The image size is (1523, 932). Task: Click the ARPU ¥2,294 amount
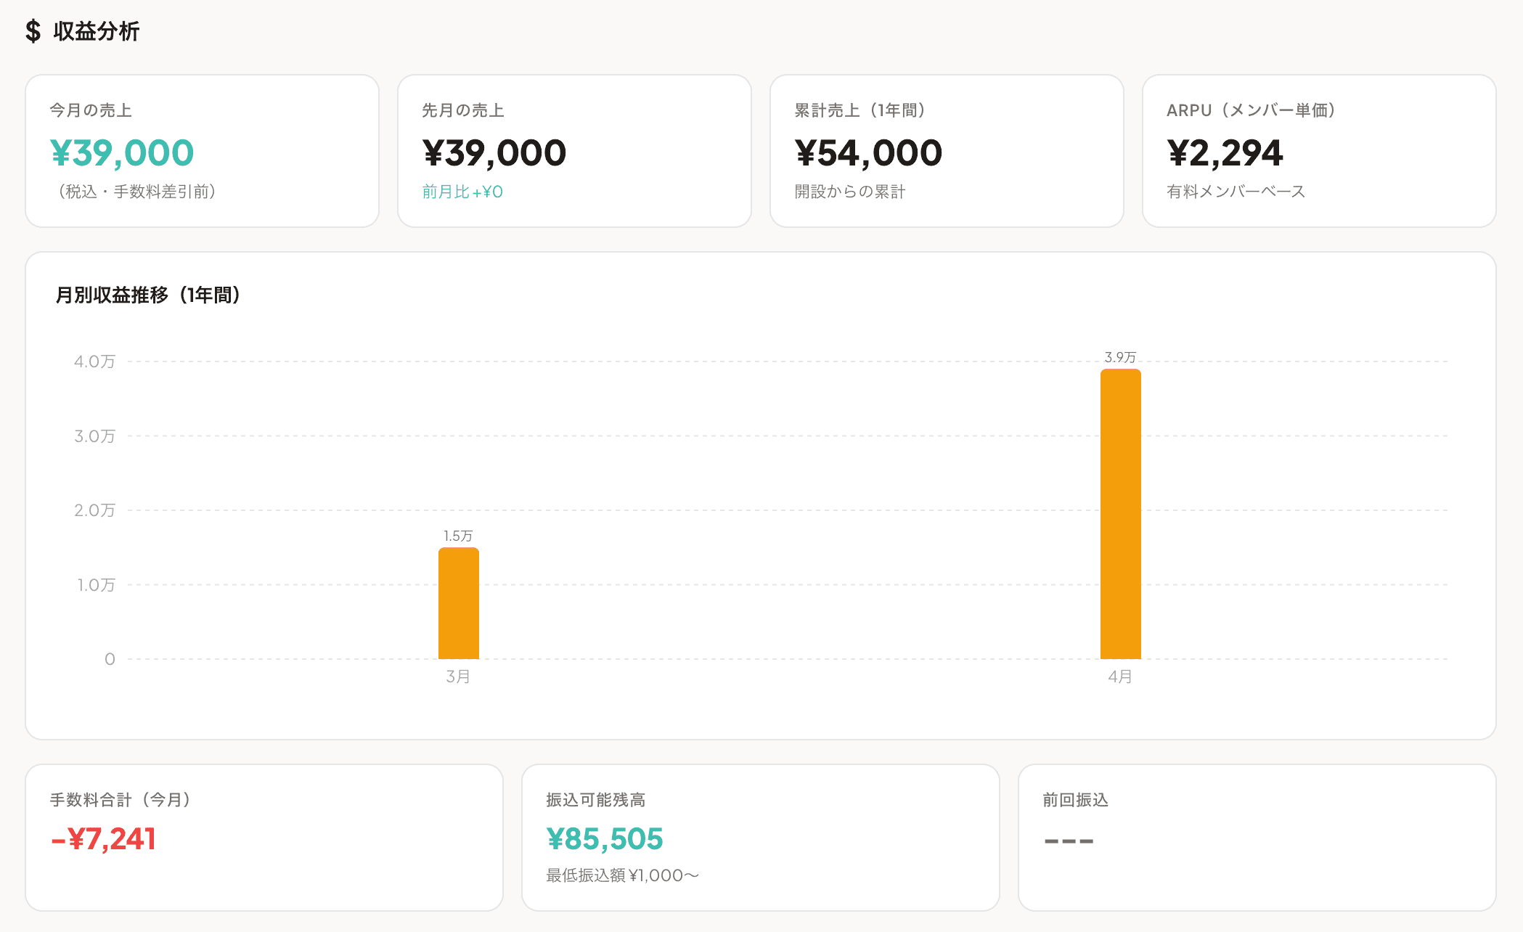tap(1225, 153)
